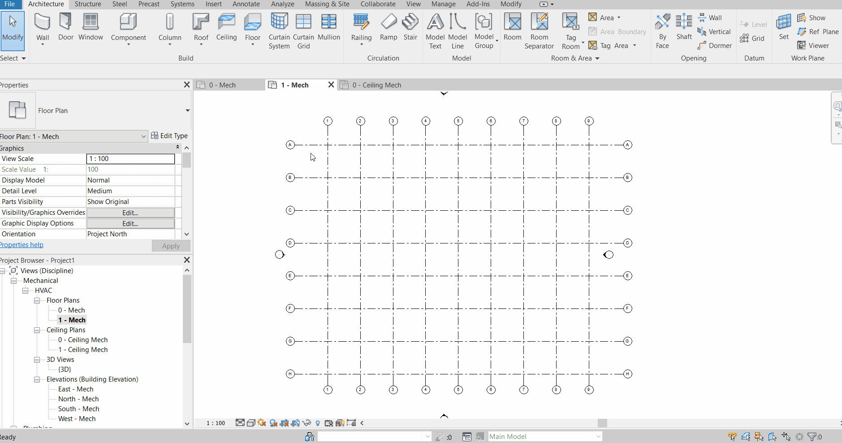842x443 pixels.
Task: Expand the Room & Area panel title
Action: 575,58
